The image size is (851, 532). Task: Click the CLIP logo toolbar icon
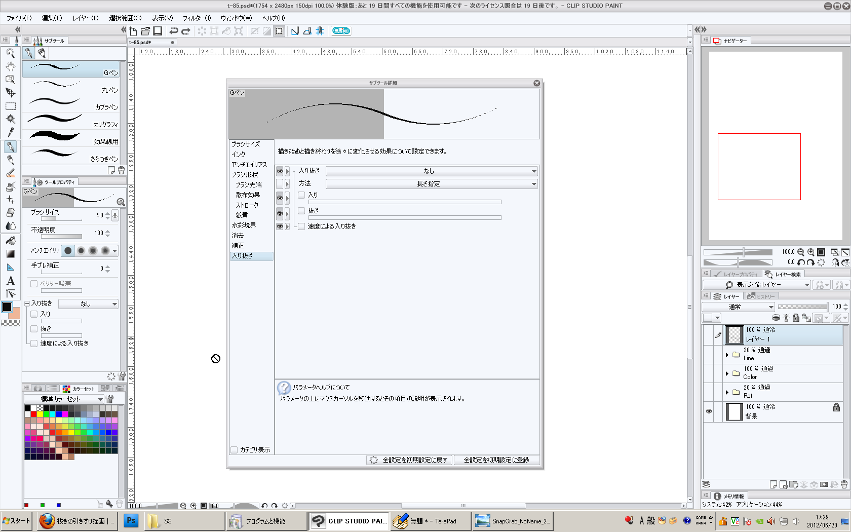[341, 31]
